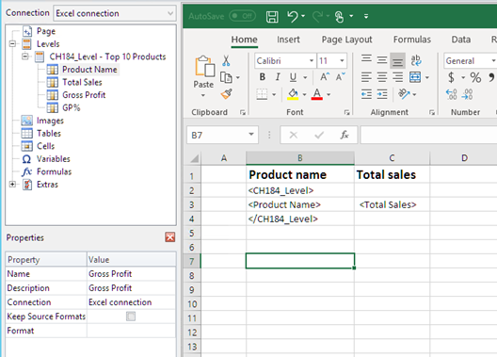Close the Properties panel
The height and width of the screenshot is (357, 497).
[169, 237]
